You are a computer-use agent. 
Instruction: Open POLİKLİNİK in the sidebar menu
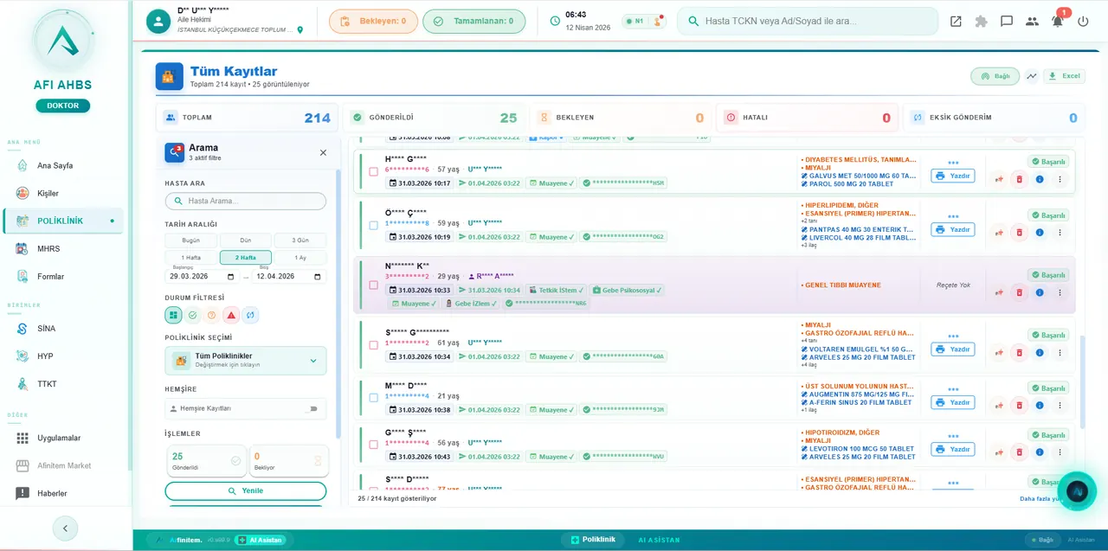[x=63, y=221]
